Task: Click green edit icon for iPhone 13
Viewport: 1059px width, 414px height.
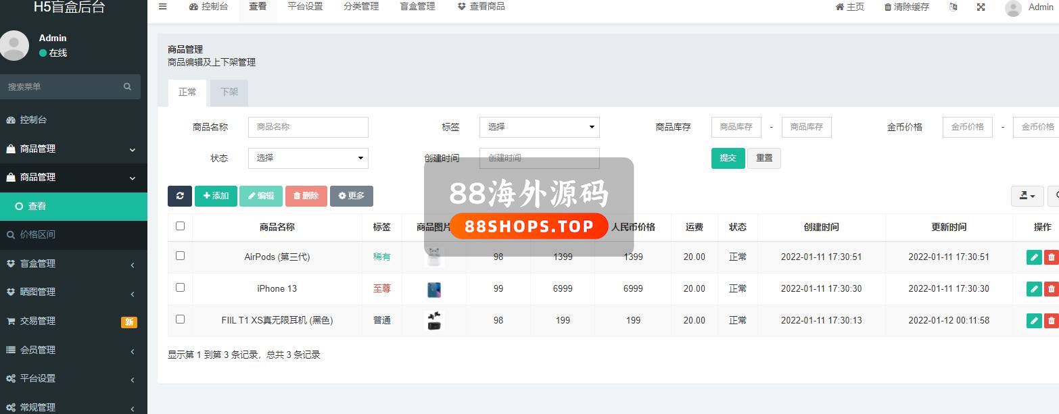Action: pos(1033,289)
